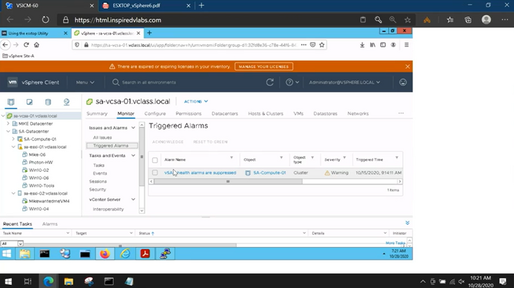Click the vSphere refresh icon in header

tap(270, 83)
